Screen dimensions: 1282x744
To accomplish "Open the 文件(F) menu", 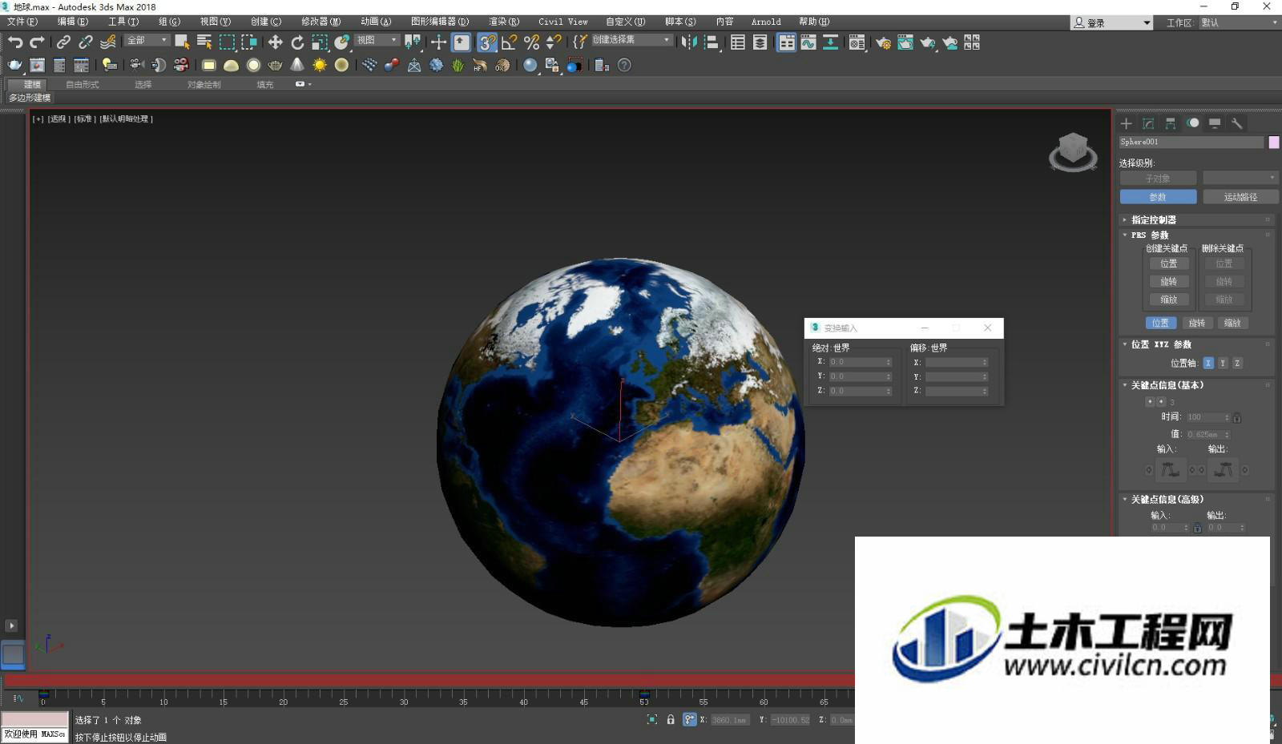I will tap(22, 22).
